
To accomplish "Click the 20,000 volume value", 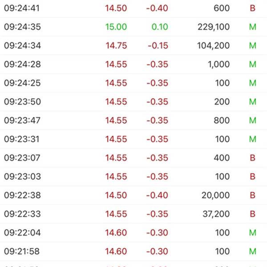I will pos(215,195).
